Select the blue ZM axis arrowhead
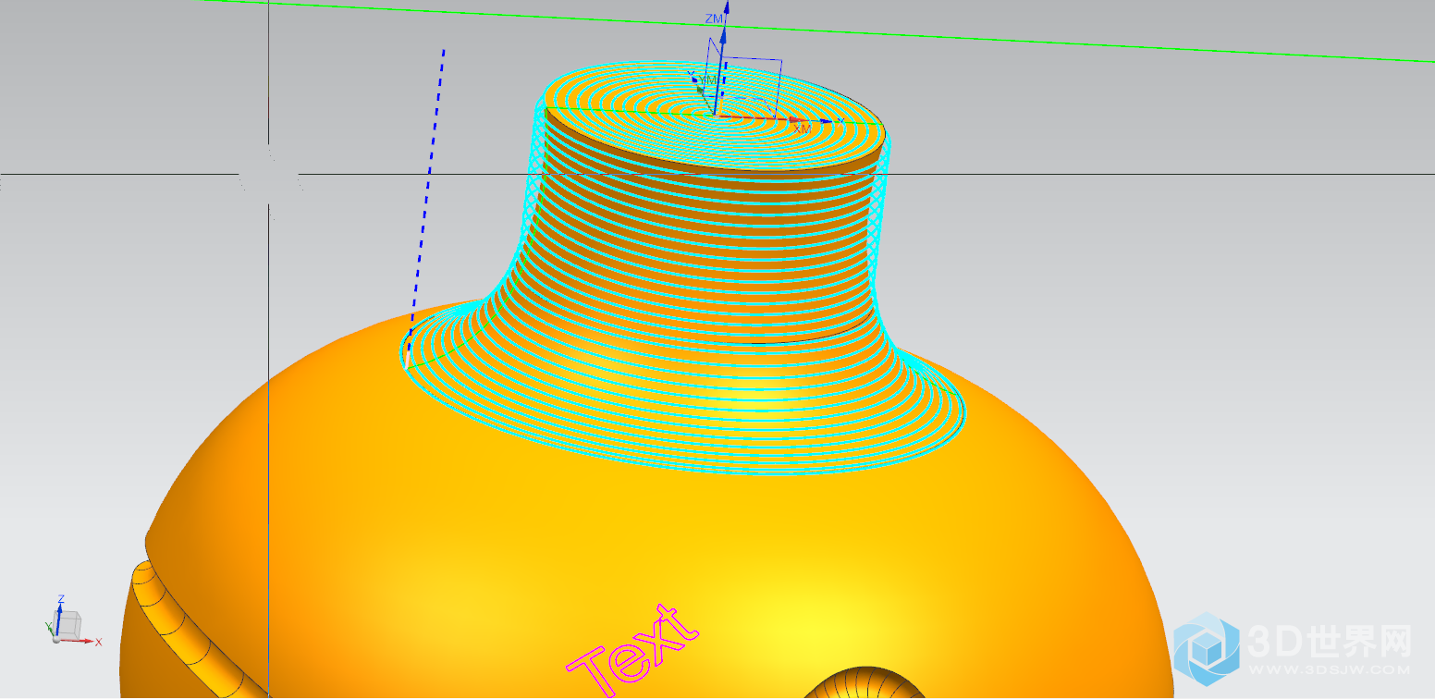The image size is (1435, 699). pyautogui.click(x=724, y=34)
